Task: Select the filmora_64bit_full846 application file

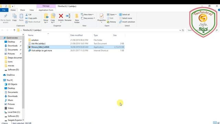Action: [76, 47]
